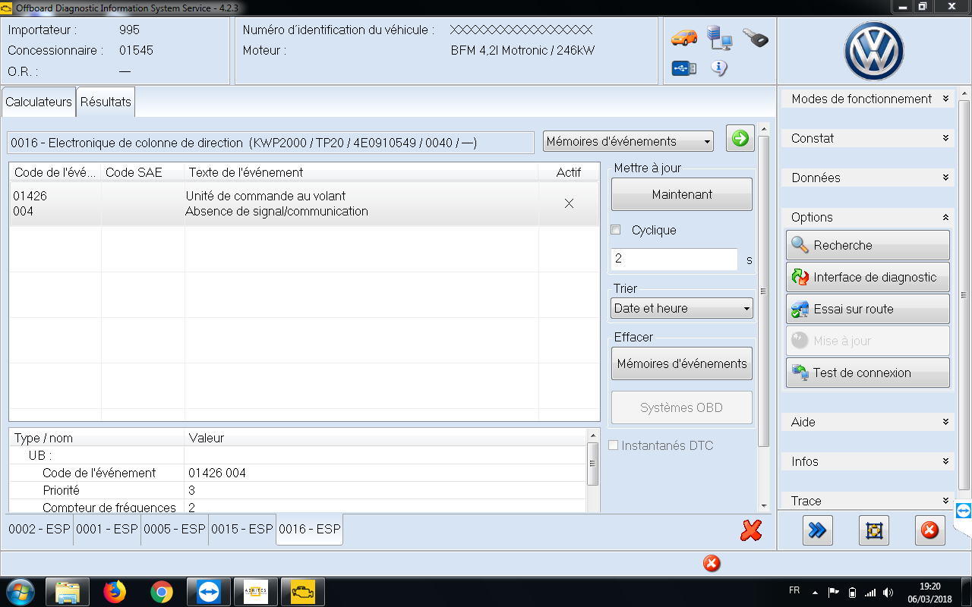Click Mémoires d'événements erase button
The image size is (972, 607).
[681, 363]
